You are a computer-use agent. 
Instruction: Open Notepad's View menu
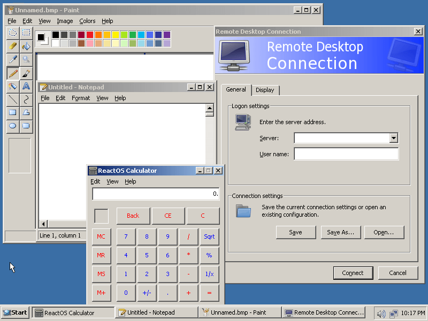pos(102,98)
